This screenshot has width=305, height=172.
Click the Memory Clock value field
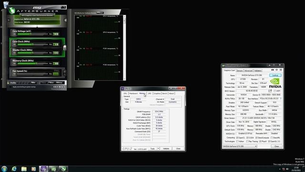point(56,64)
